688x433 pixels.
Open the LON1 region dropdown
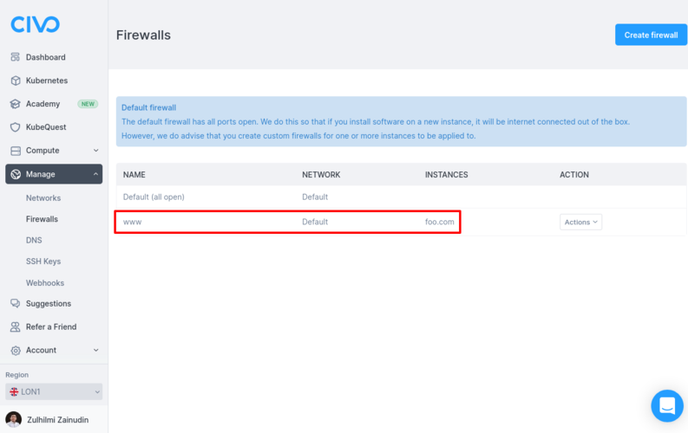point(54,391)
